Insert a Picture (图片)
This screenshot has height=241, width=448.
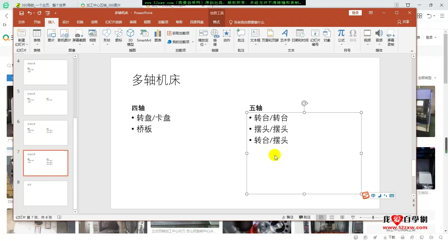51,36
